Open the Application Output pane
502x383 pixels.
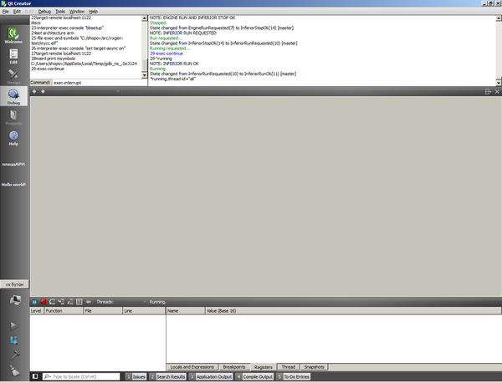210,376
